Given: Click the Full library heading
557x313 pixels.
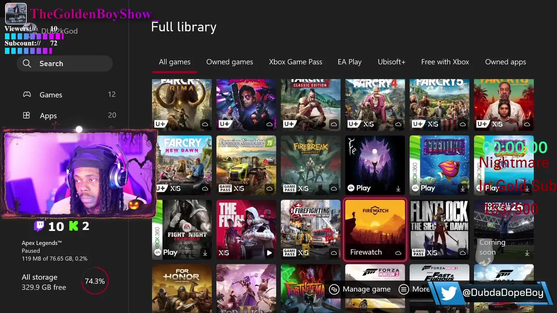Looking at the screenshot, I should pyautogui.click(x=184, y=27).
